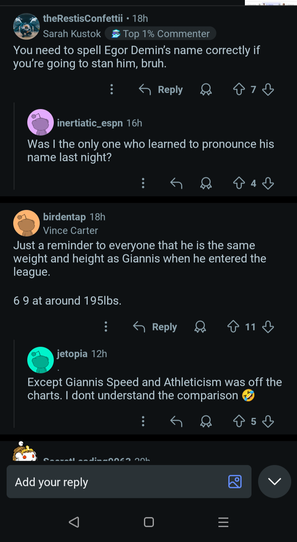Click reply arrow on inertiatic_espn's comment
The image size is (297, 542).
pyautogui.click(x=176, y=183)
